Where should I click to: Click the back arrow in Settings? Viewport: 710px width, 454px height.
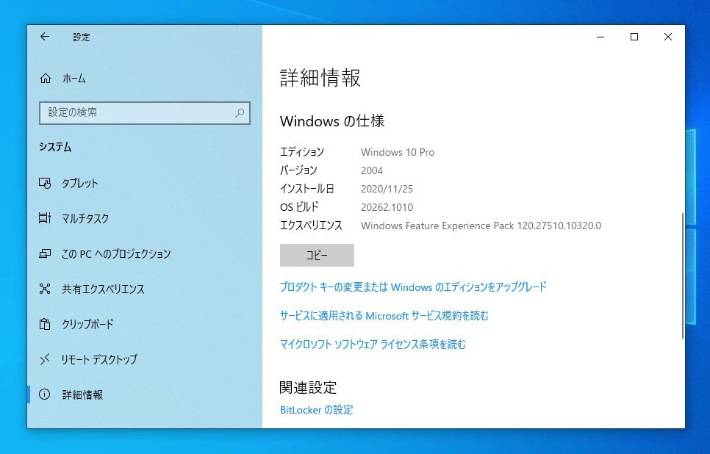click(45, 37)
